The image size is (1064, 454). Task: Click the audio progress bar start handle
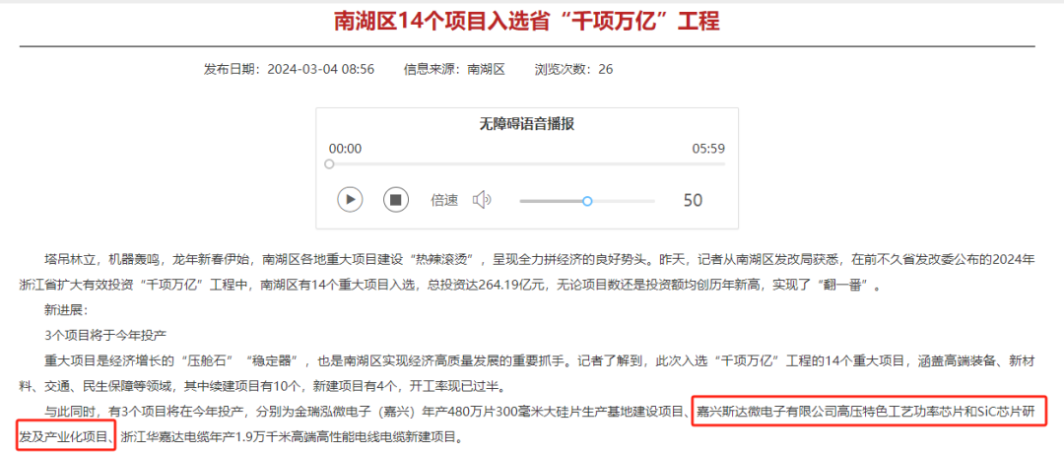click(x=330, y=164)
